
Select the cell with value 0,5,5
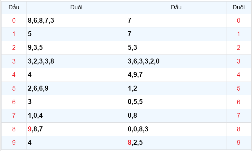pos(135,102)
